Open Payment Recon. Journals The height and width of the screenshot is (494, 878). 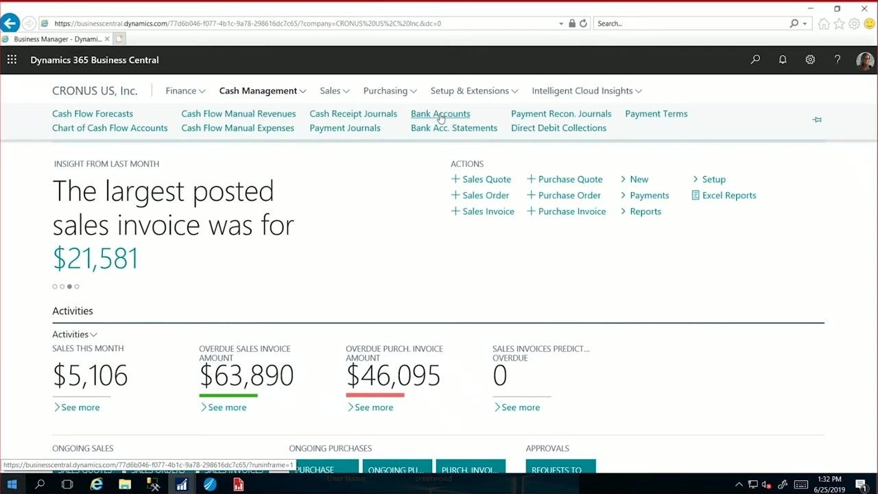coord(561,114)
